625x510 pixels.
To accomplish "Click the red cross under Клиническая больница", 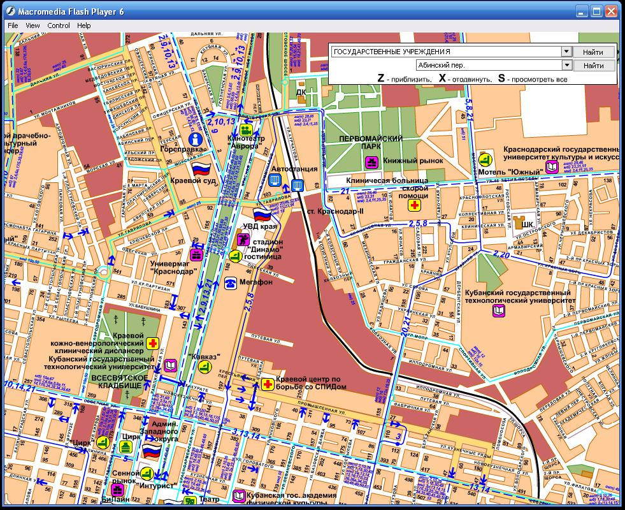I will point(414,205).
